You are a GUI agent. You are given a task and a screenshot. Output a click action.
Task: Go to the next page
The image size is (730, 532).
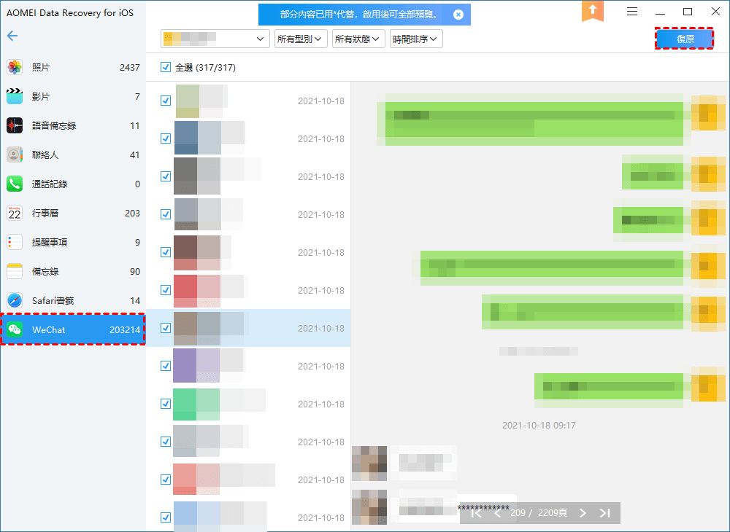click(583, 513)
